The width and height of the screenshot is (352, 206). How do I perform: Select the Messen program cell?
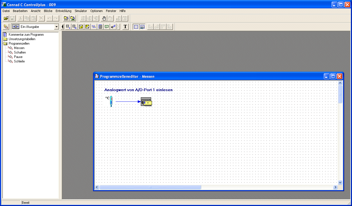[19, 48]
